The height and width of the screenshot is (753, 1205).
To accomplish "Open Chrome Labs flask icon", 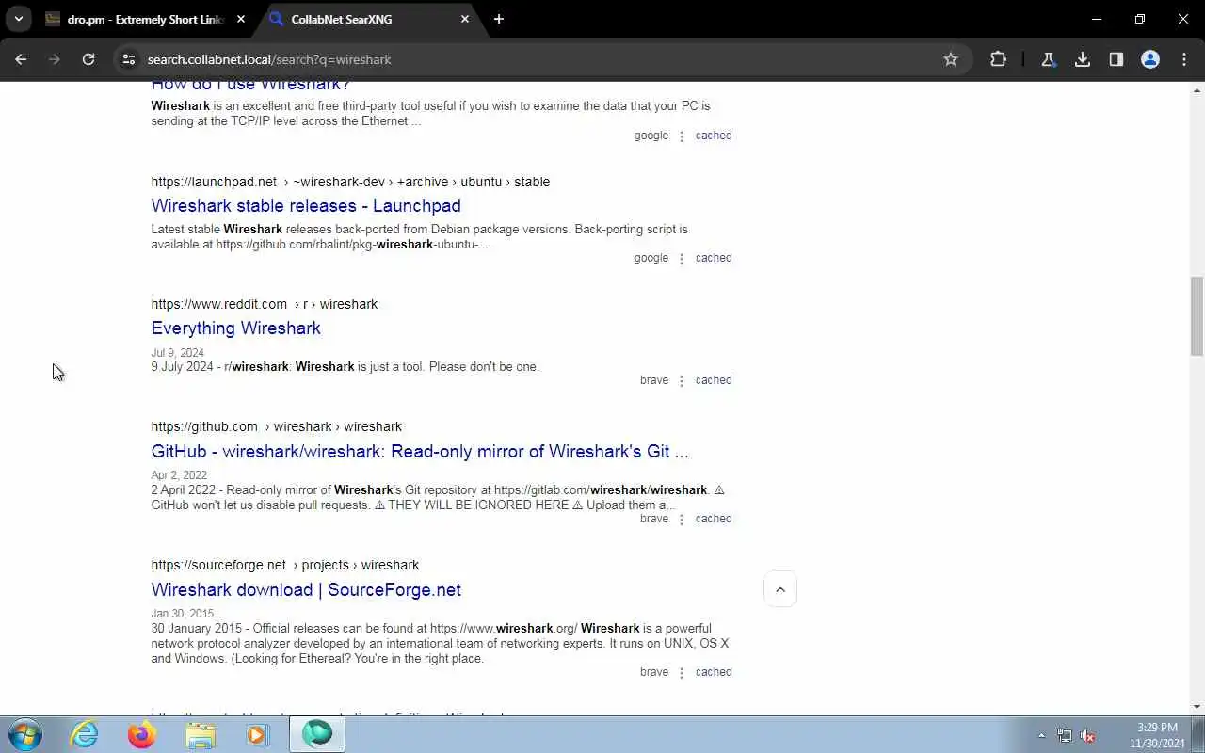I will click(x=1048, y=59).
